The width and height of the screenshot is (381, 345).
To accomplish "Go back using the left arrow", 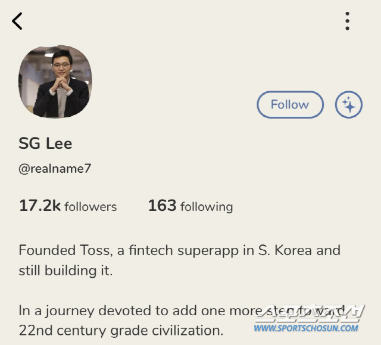I will (x=17, y=21).
